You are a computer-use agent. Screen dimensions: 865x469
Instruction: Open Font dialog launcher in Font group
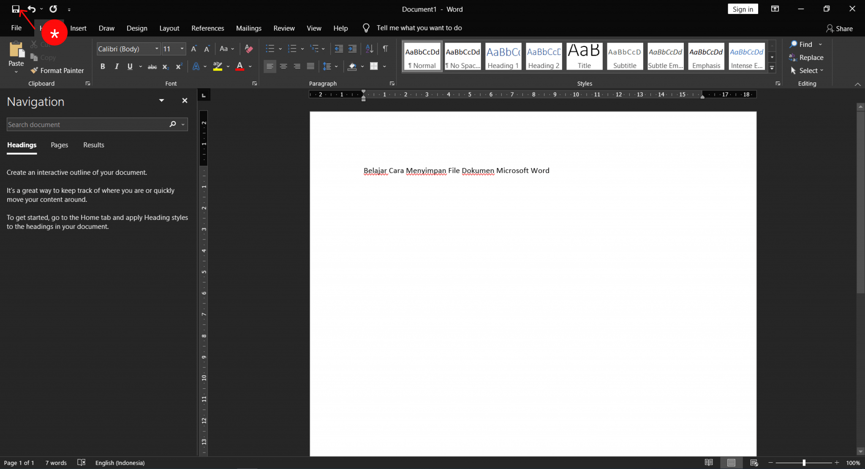coord(255,84)
